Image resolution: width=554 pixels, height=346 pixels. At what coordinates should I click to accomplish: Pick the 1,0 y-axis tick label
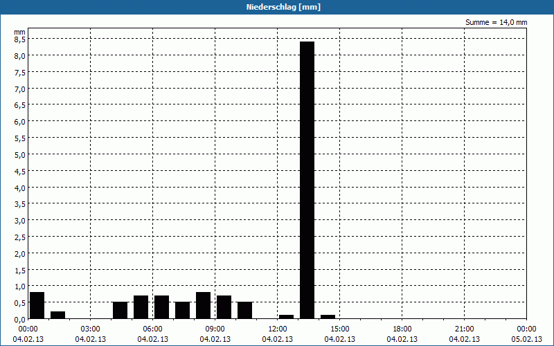20,286
